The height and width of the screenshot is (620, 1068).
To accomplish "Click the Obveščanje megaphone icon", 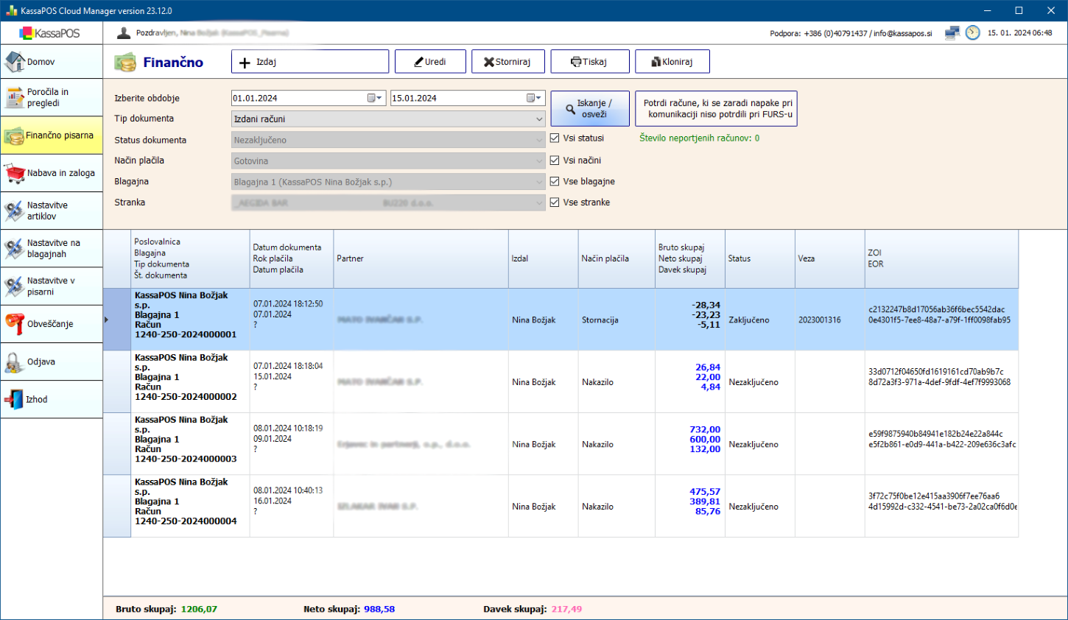I will click(x=15, y=324).
